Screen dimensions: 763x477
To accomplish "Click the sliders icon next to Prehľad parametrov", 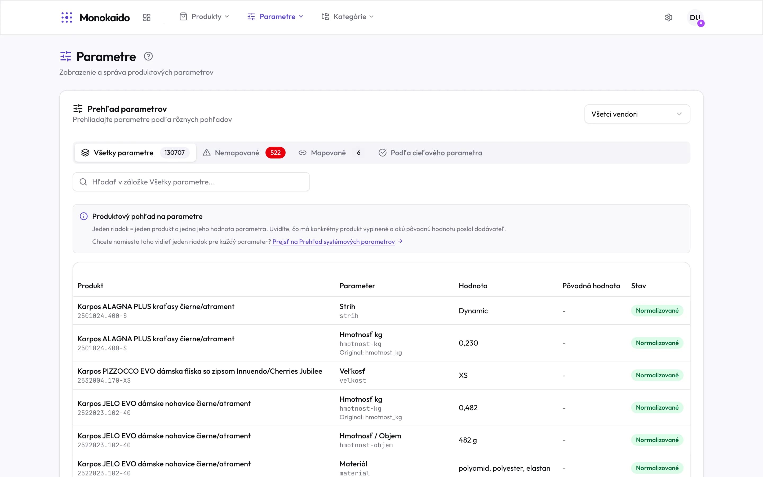I will 78,109.
